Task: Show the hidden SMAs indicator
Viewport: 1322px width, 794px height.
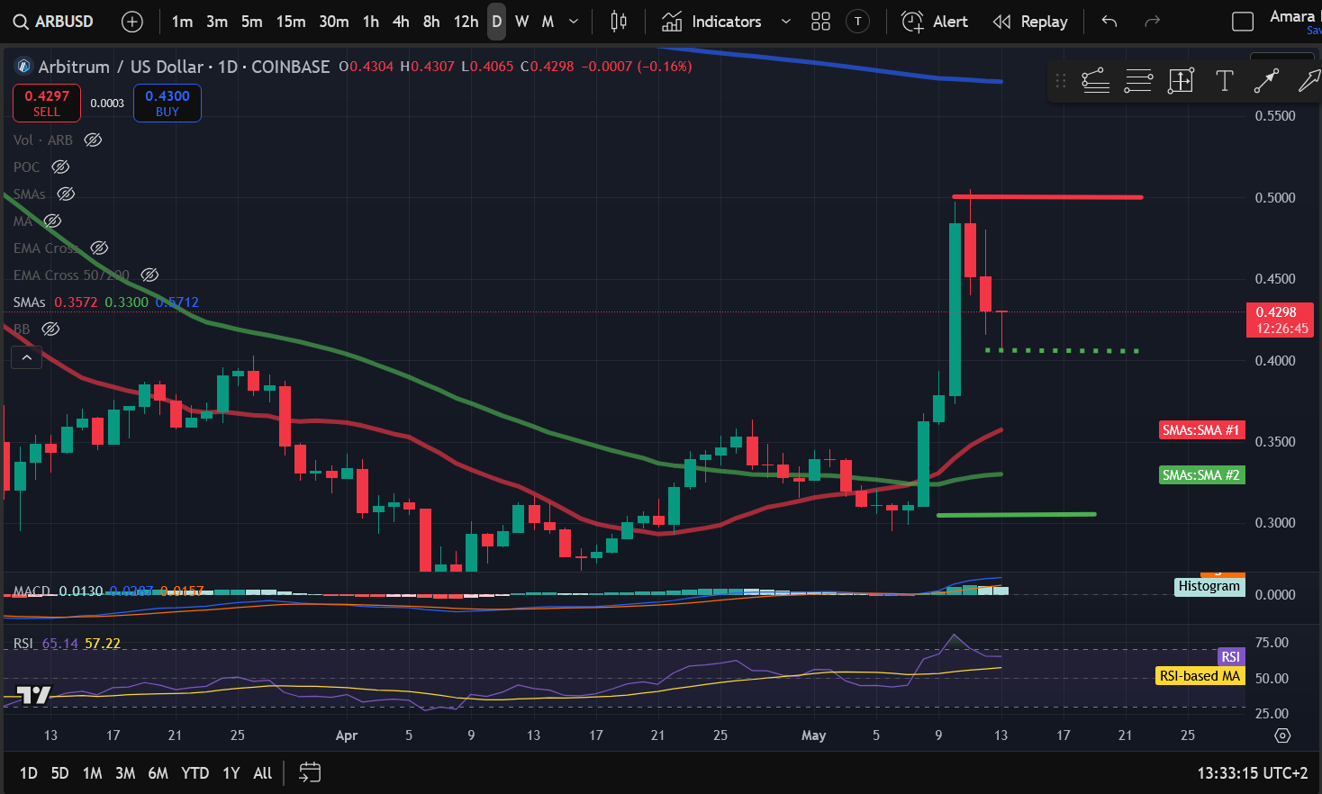Action: click(66, 194)
